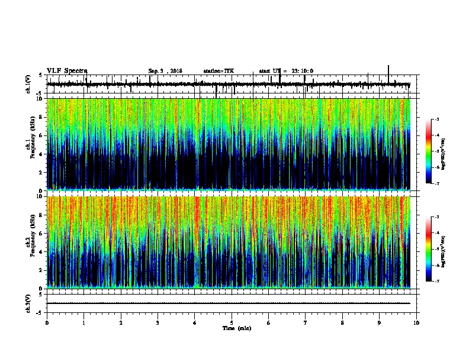This screenshot has height=362, width=469.
Task: Click time axis tick label "2"
Action: pos(121,323)
